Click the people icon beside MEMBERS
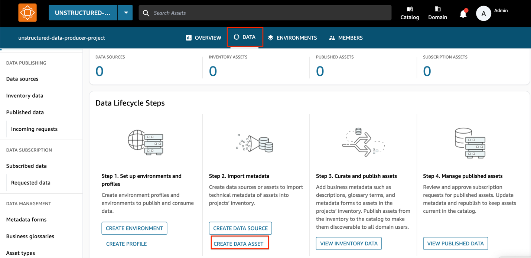The width and height of the screenshot is (531, 258). tap(332, 37)
